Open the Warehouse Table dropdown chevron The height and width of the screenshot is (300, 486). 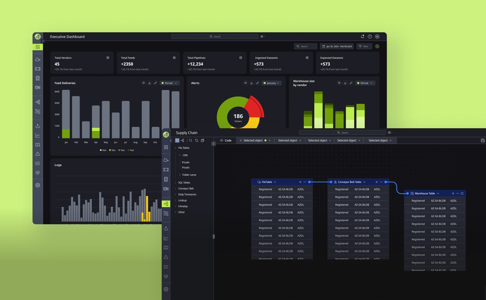point(438,193)
